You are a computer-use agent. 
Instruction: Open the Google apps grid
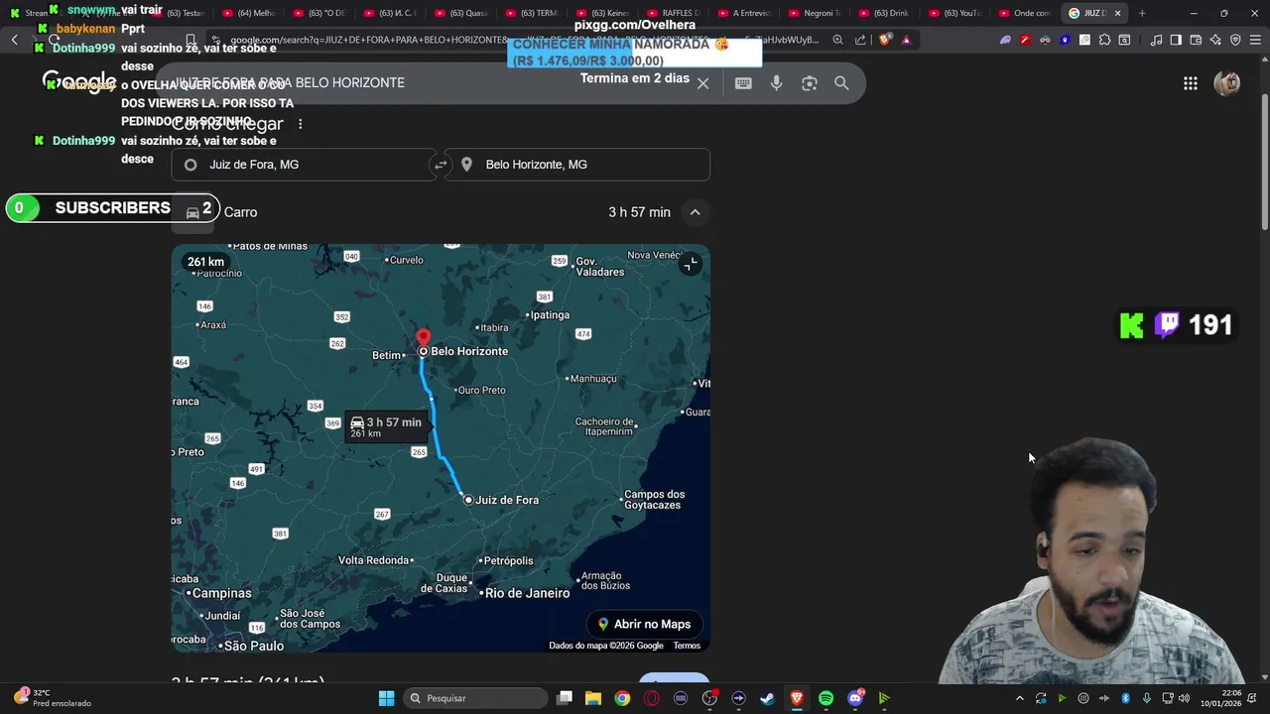(x=1191, y=83)
